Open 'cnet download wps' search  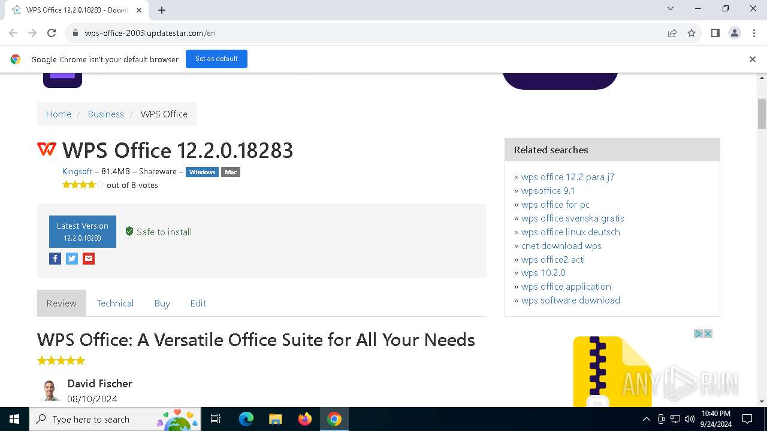pos(561,245)
